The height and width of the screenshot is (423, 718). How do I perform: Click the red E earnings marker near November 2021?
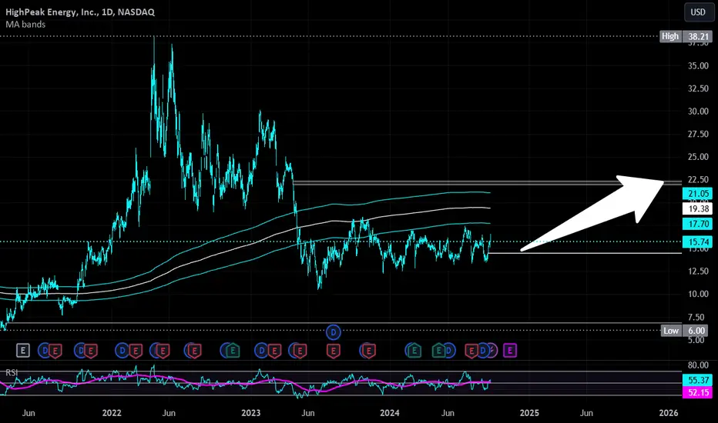click(x=91, y=351)
